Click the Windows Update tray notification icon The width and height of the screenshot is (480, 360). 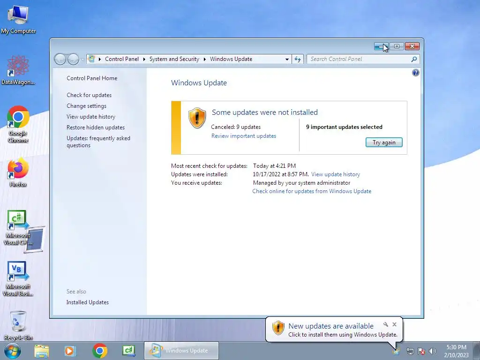[396, 351]
